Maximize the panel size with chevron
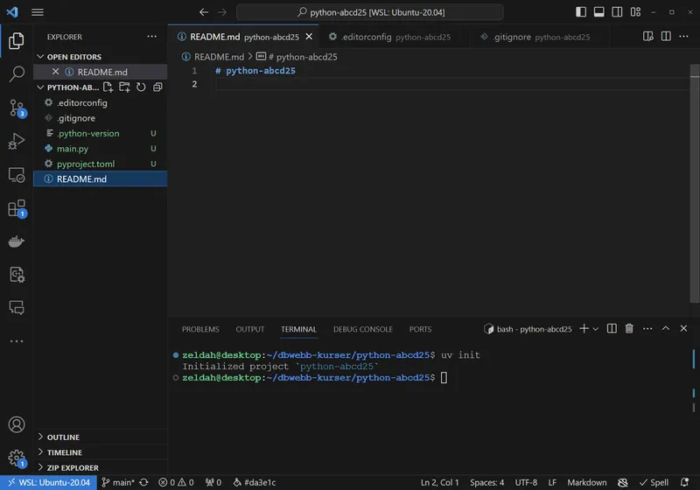The height and width of the screenshot is (490, 700). pos(666,328)
